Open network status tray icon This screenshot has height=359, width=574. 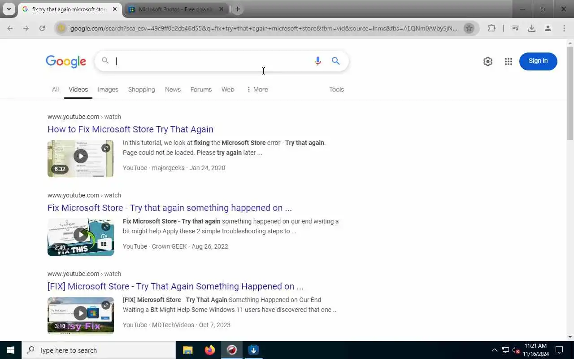[505, 350]
